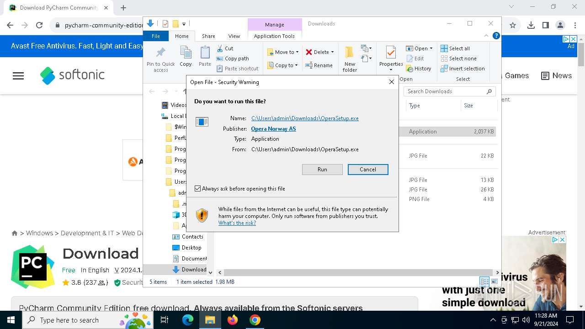Click Select none in ribbon
Screen dimensions: 585x329
coord(458,58)
